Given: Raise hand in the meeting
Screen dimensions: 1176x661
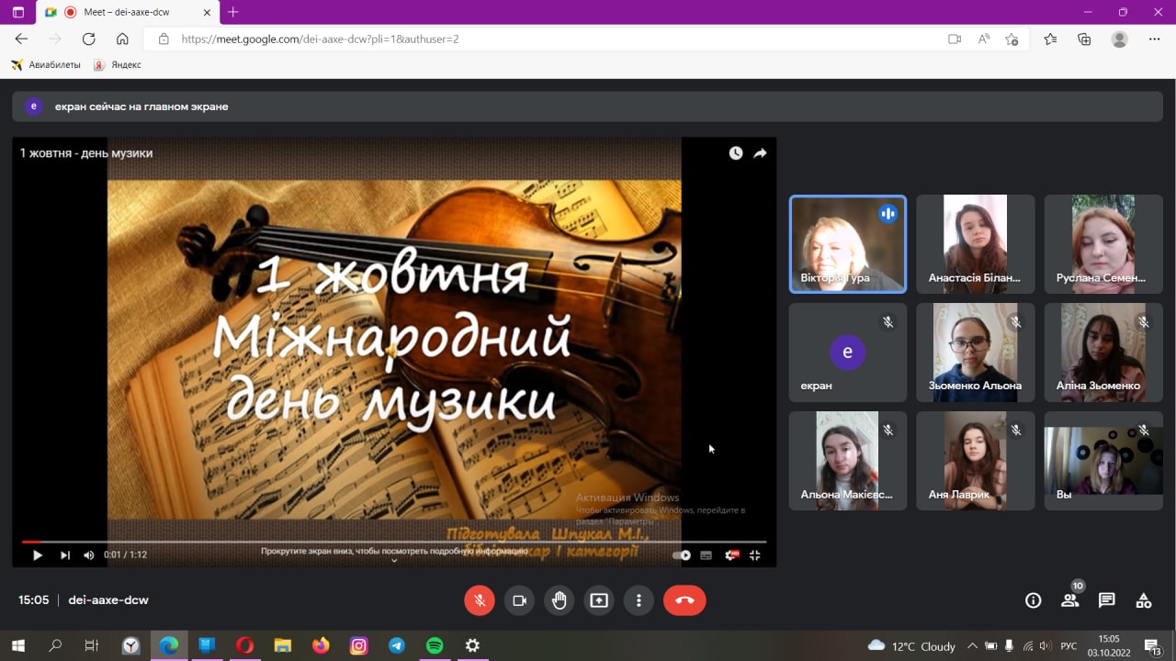Looking at the screenshot, I should tap(560, 600).
